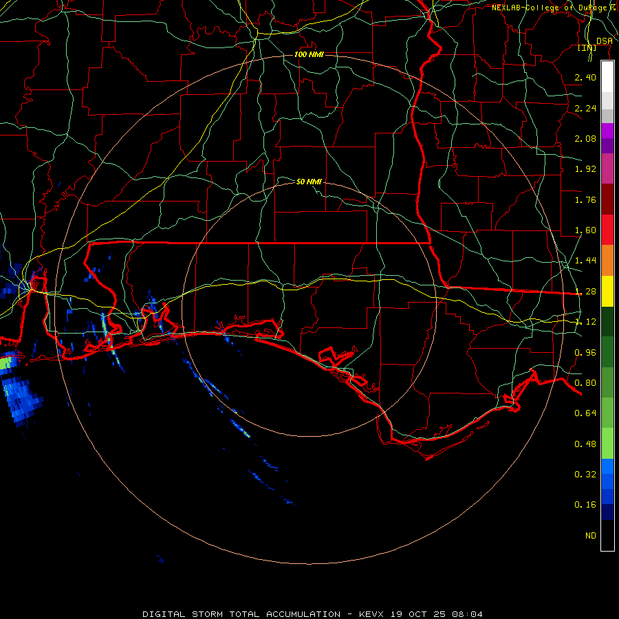The image size is (619, 619).
Task: Click the 0.16 legend value
Action: 585,505
